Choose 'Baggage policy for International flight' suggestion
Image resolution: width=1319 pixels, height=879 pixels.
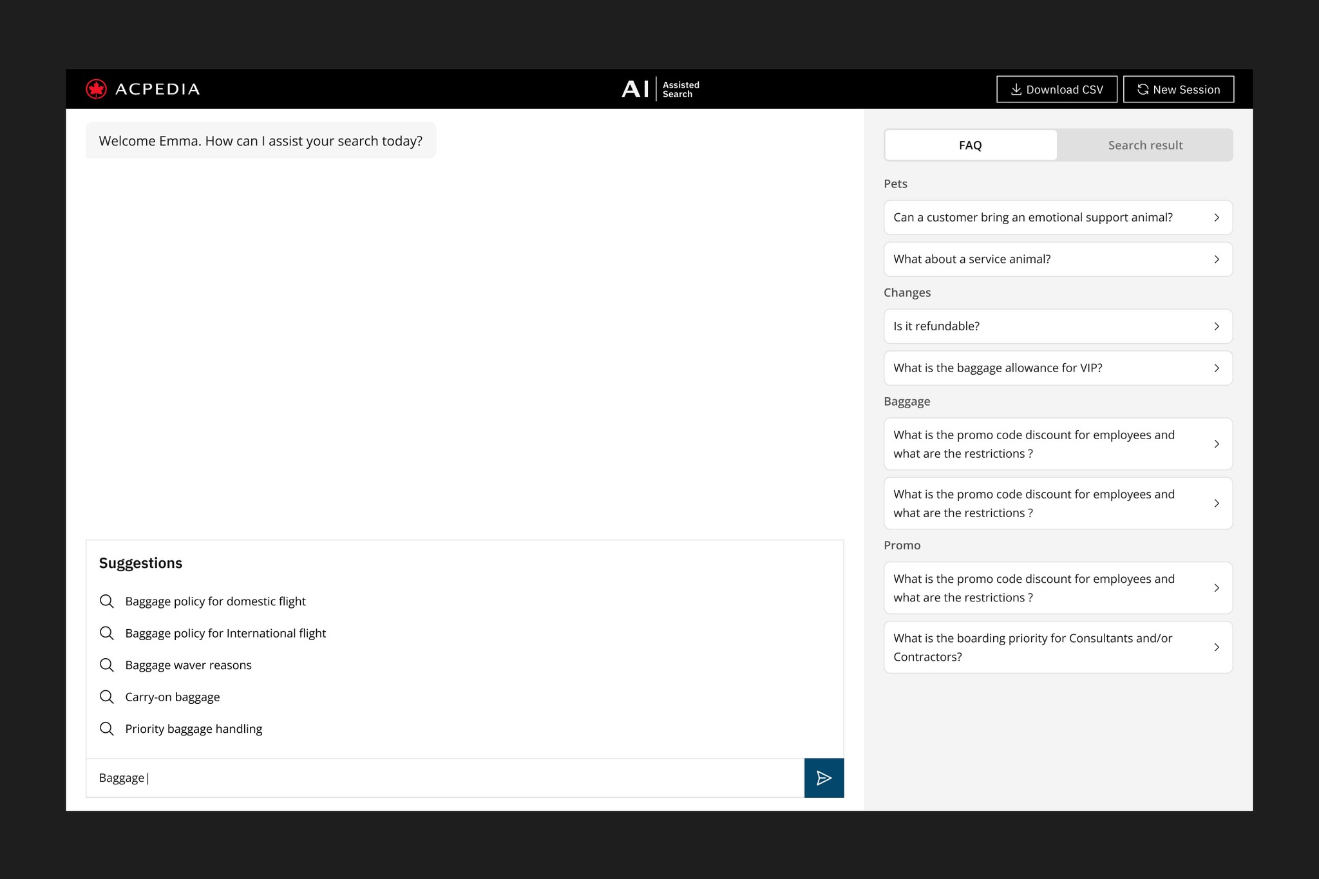click(225, 634)
